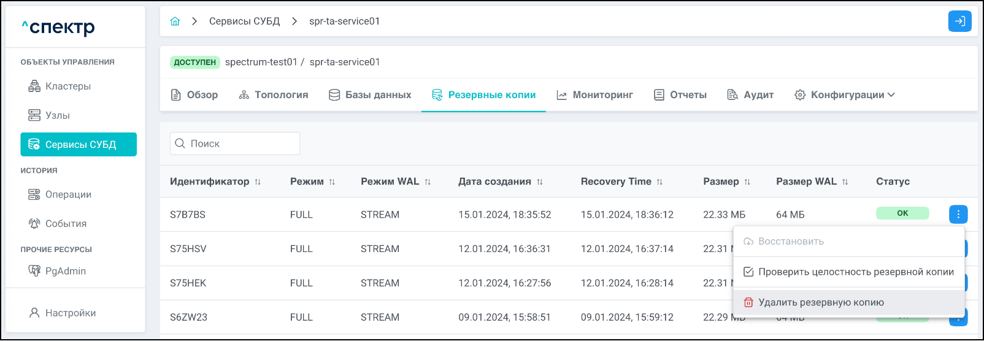Sort by Recovery Time column
This screenshot has width=984, height=341.
pos(659,182)
